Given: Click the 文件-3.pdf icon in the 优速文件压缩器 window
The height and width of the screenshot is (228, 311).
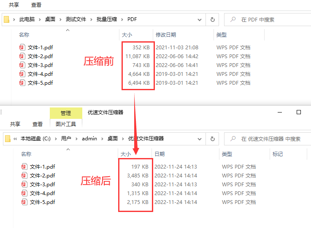Looking at the screenshot, I should point(24,184).
